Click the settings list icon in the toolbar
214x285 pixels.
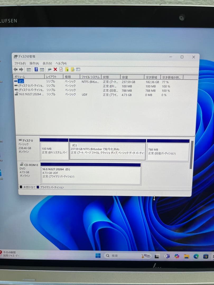(x=78, y=70)
